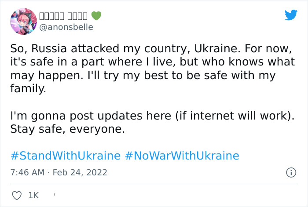Click the Feb 24, 2022 date
Viewport: 308px width, 207px height.
pos(80,173)
